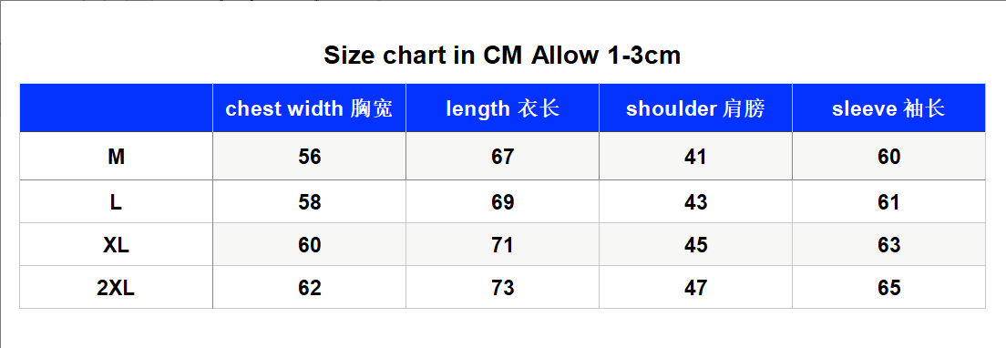This screenshot has width=1006, height=348.
Task: Select sleeve value 65 for 2XL
Action: click(x=888, y=288)
